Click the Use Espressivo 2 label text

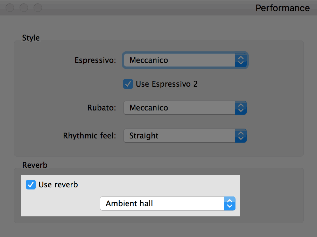click(x=167, y=84)
